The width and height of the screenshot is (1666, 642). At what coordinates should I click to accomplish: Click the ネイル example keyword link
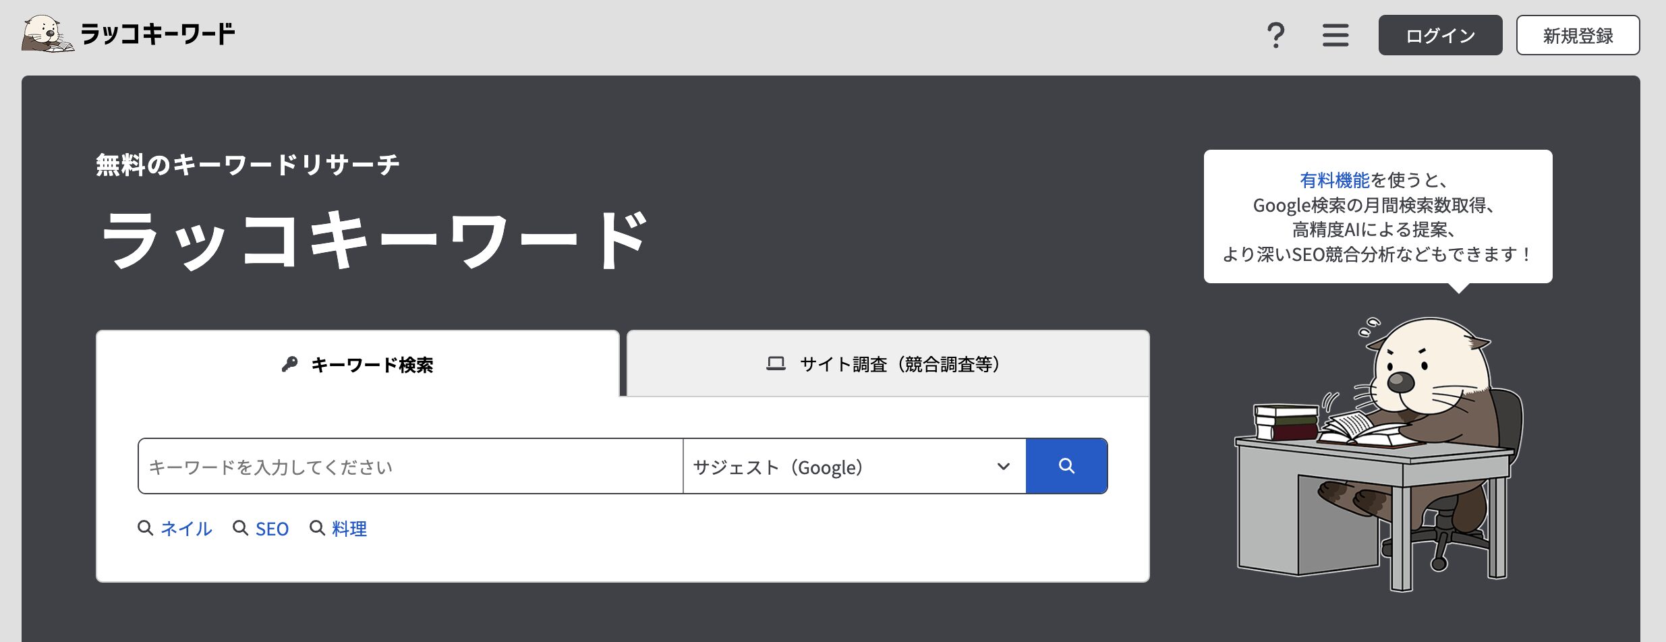(x=186, y=529)
